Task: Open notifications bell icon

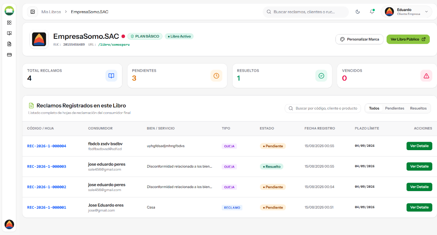Action: (x=372, y=12)
